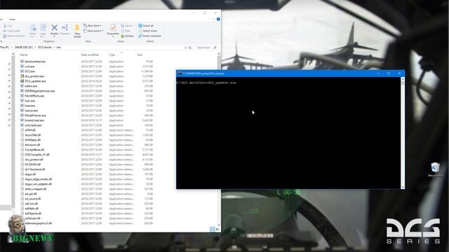The height and width of the screenshot is (252, 449).
Task: Select the unit_tests.exe file row
Action: click(x=86, y=125)
